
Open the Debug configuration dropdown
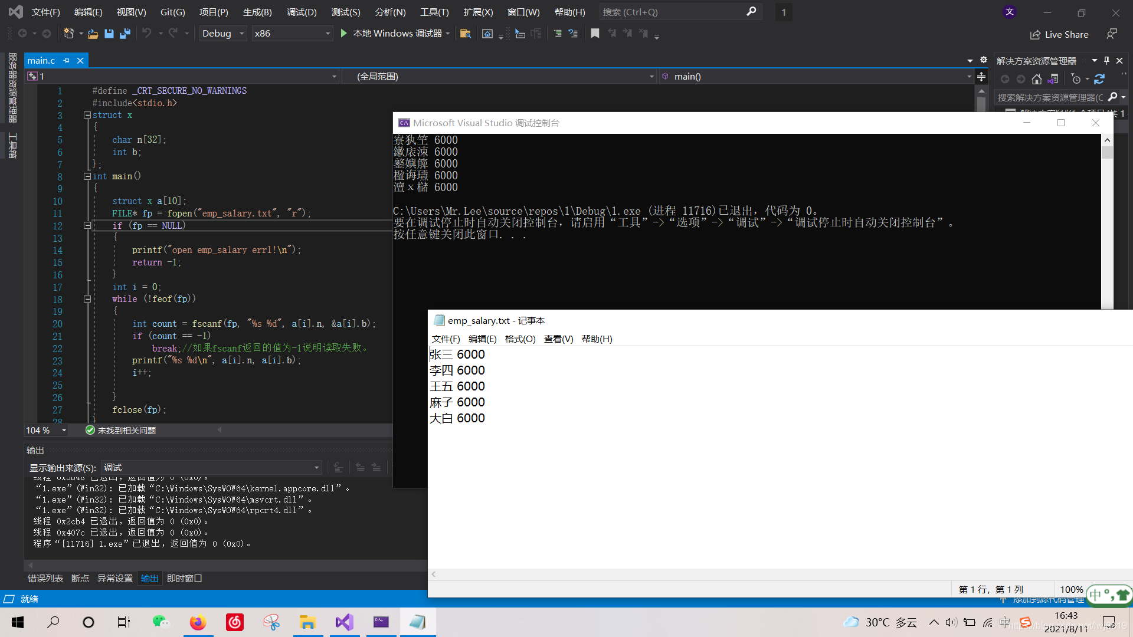coord(222,34)
